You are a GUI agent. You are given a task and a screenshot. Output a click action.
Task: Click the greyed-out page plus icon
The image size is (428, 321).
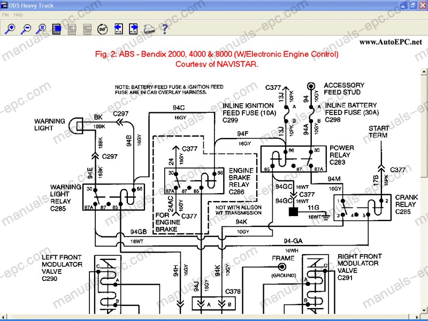72,29
